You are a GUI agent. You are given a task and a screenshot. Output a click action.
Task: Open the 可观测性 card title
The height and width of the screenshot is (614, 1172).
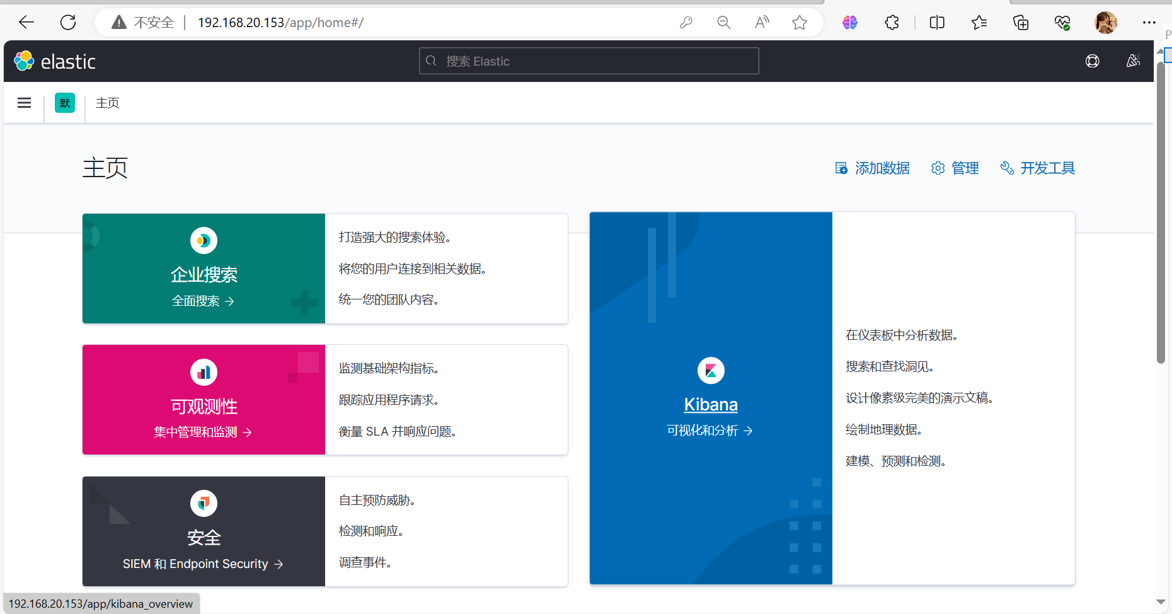click(204, 407)
